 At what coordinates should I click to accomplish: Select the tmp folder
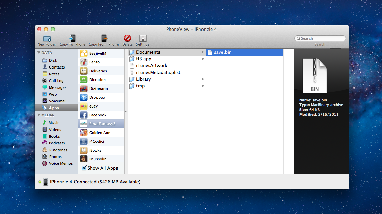[x=167, y=86]
